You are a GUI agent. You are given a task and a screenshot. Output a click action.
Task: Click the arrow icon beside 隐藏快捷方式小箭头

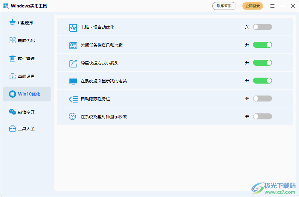73,63
